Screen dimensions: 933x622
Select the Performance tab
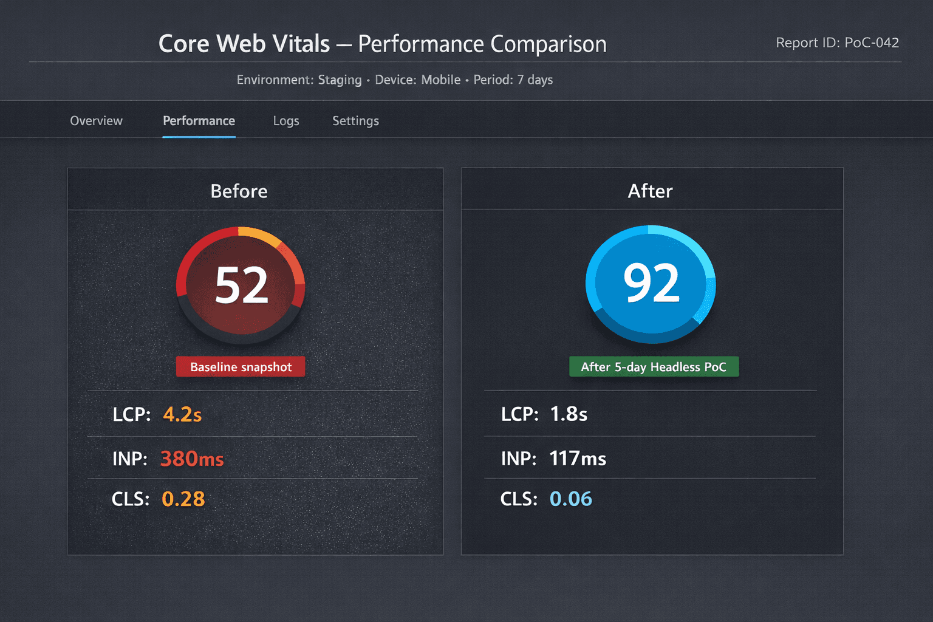199,120
